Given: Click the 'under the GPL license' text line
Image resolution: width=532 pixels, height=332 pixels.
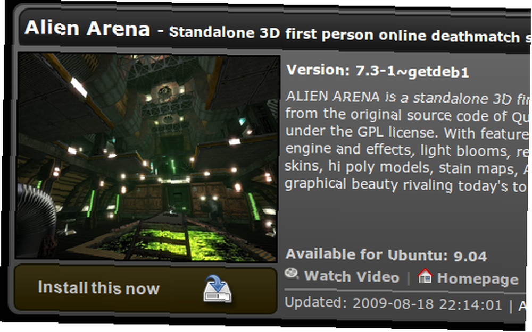Looking at the screenshot, I should (x=407, y=132).
